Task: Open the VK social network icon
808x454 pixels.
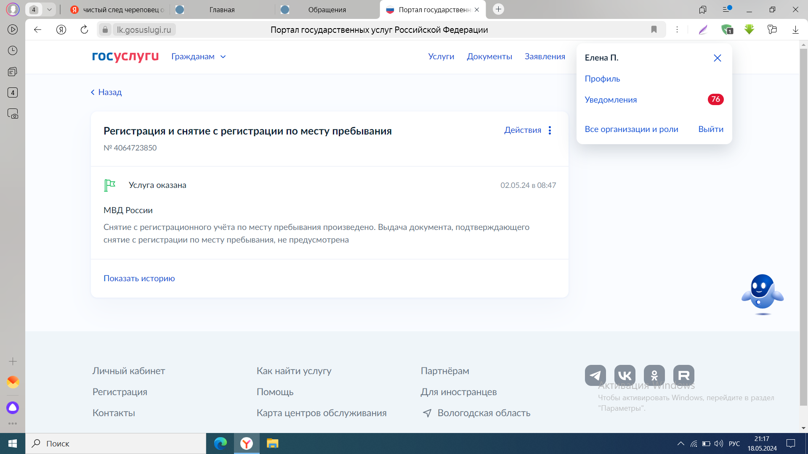Action: point(625,375)
